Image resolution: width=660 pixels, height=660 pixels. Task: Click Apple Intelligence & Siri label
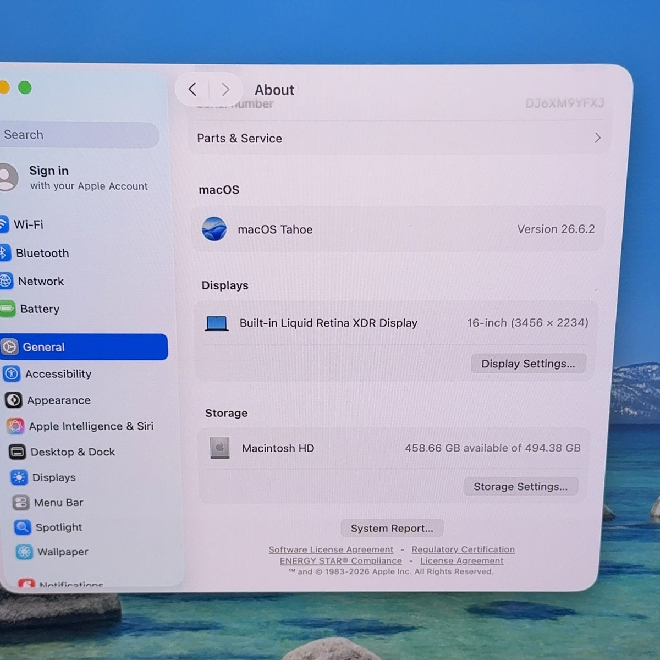point(91,426)
